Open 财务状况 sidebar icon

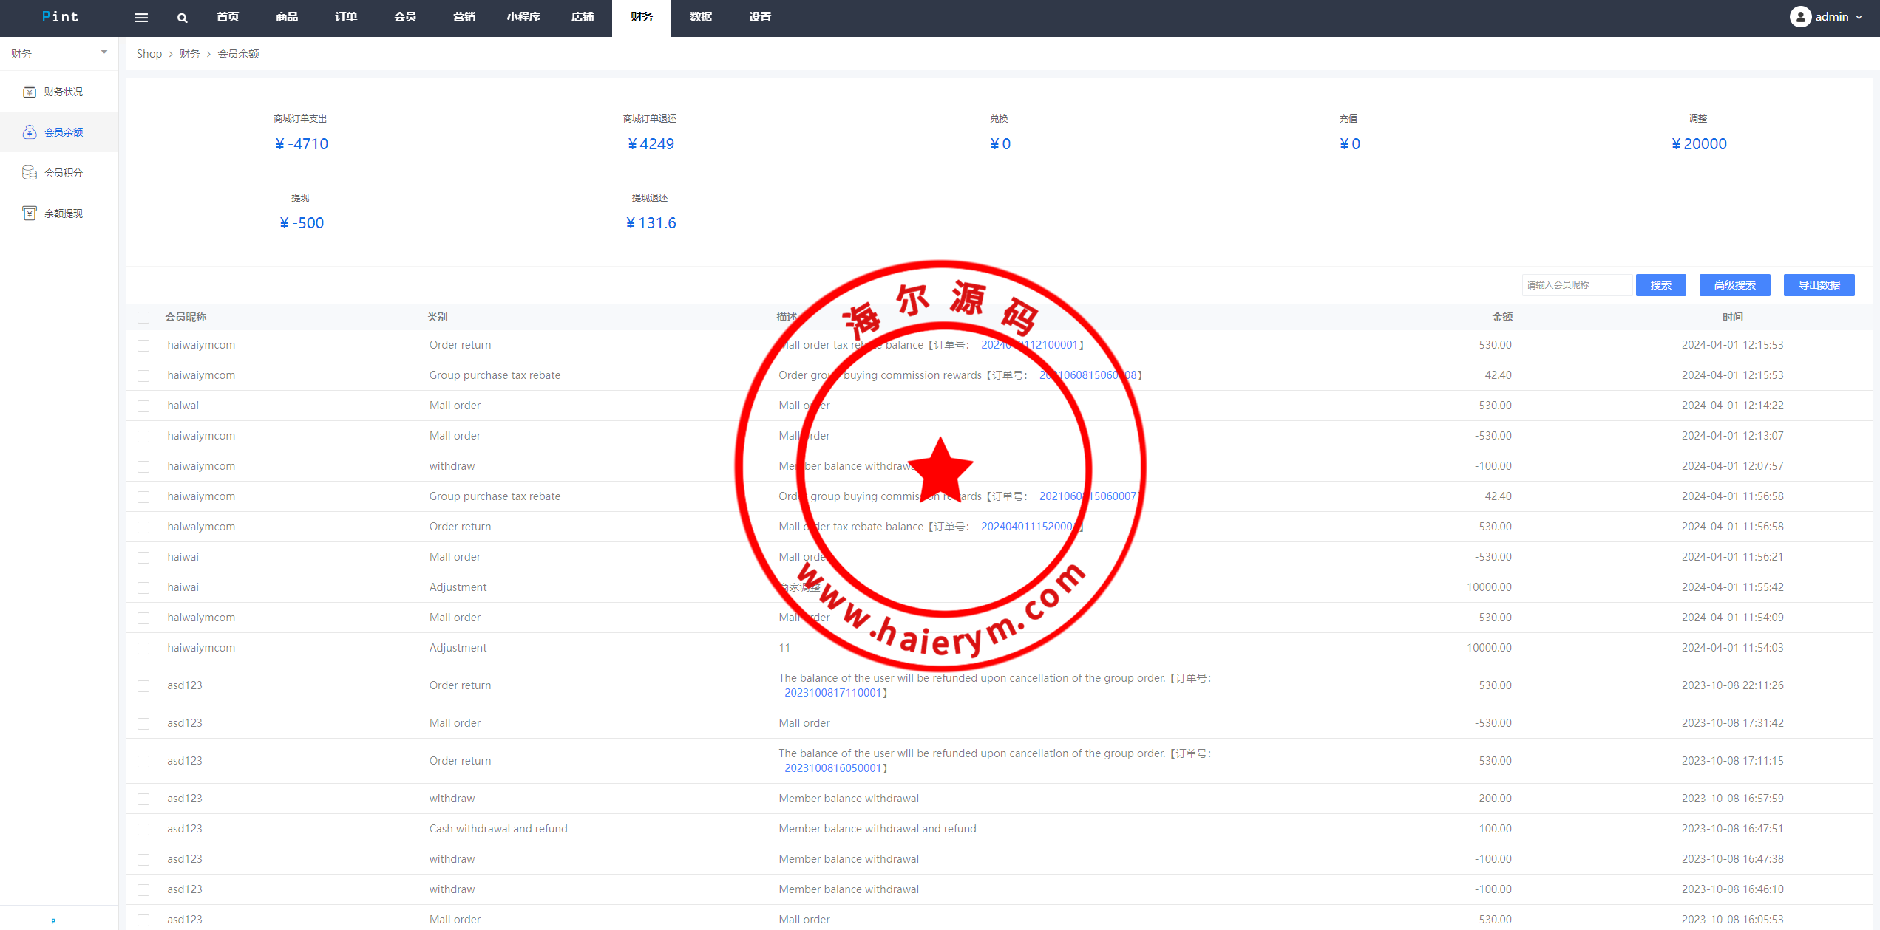[x=30, y=92]
